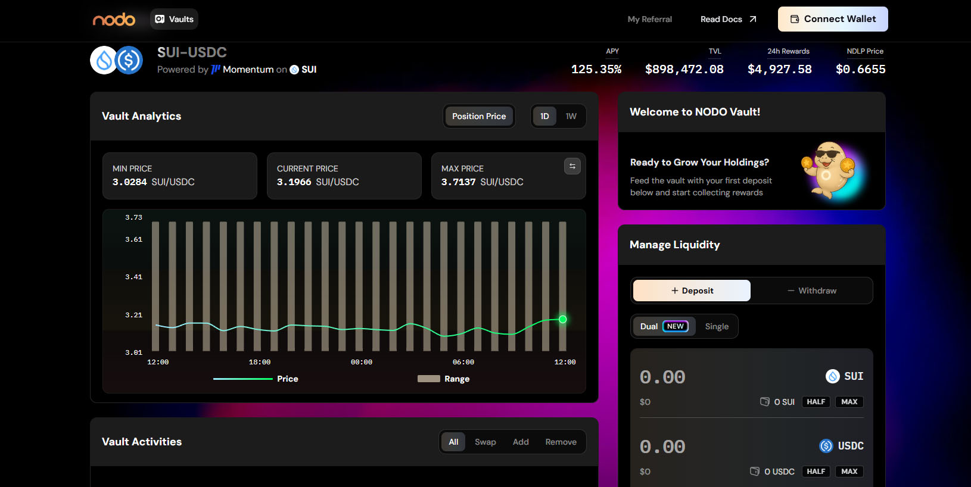971x487 pixels.
Task: Open the Vaults navigation item
Action: pyautogui.click(x=174, y=19)
